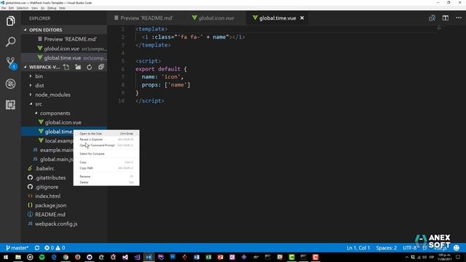This screenshot has height=262, width=466.
Task: Click New Folder icon in explorer header
Action: pyautogui.click(x=78, y=67)
